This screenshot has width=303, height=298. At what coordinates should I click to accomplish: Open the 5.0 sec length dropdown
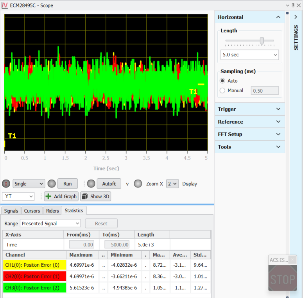[x=249, y=55]
